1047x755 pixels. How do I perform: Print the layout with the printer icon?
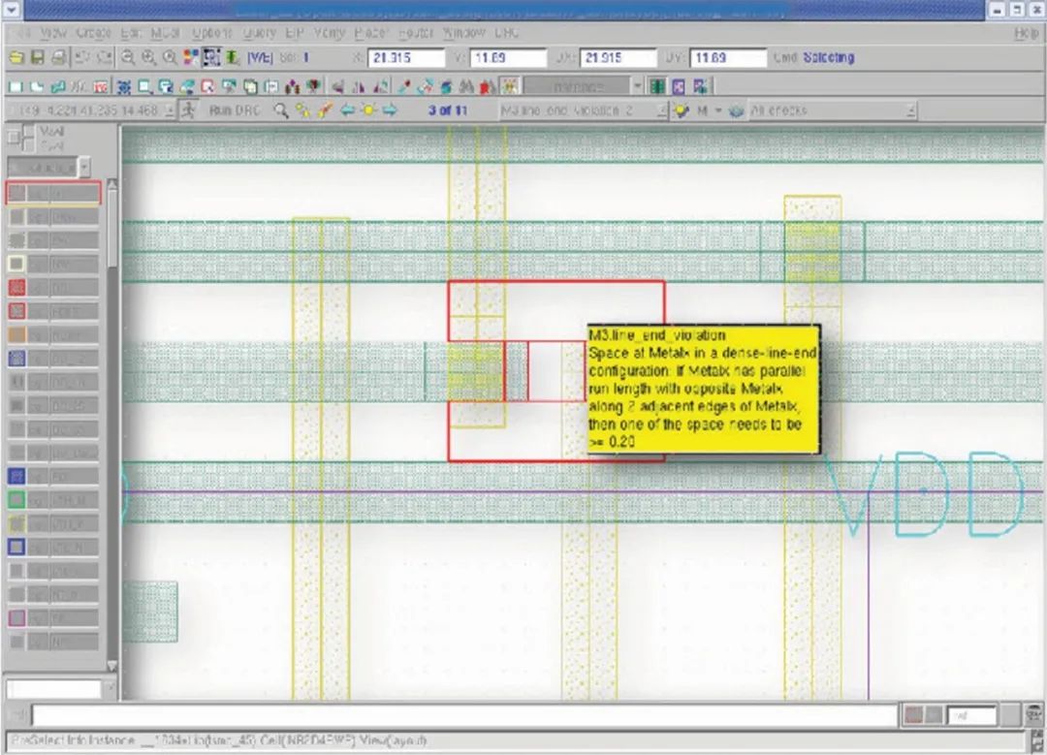tap(59, 58)
